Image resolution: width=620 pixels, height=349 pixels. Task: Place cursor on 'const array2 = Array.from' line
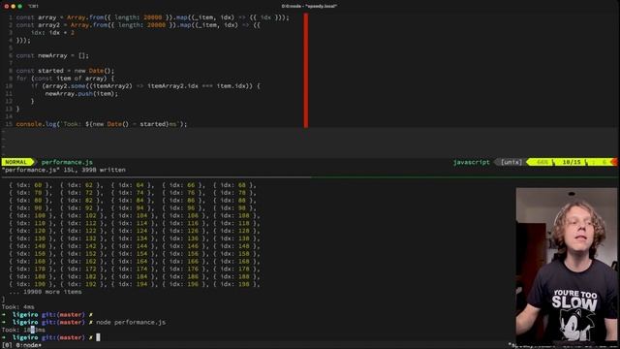(138, 25)
